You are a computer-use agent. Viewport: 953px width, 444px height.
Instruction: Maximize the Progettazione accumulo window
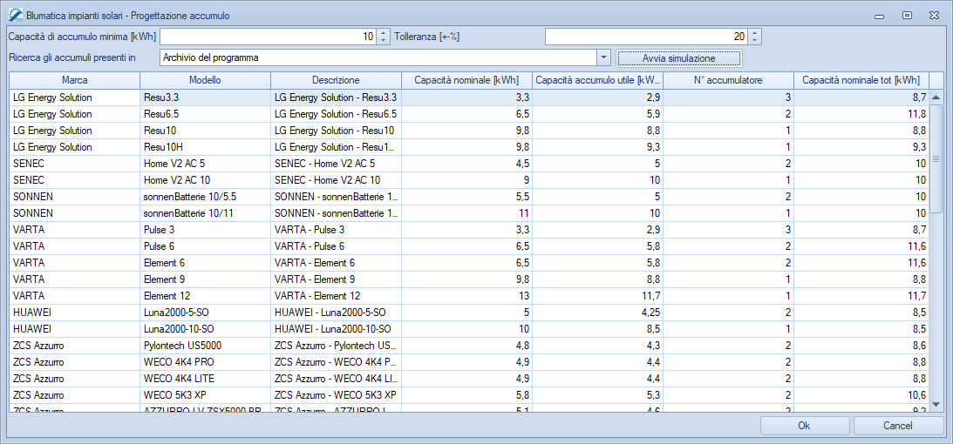coord(907,16)
